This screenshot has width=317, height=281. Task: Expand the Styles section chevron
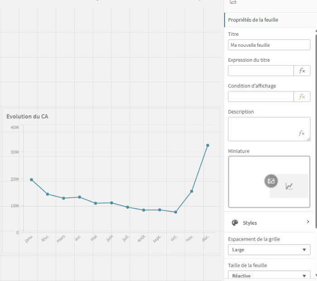(308, 222)
